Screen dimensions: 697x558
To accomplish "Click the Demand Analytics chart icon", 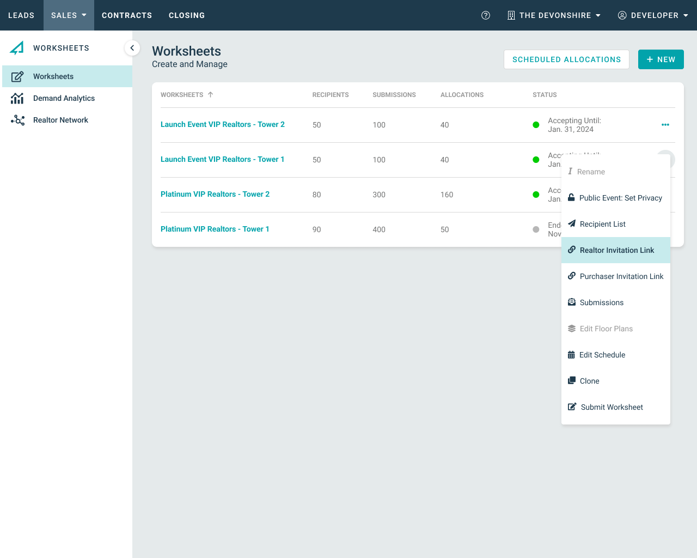I will tap(17, 98).
